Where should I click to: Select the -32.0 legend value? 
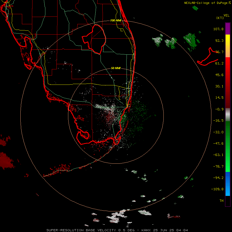pyautogui.click(x=218, y=132)
